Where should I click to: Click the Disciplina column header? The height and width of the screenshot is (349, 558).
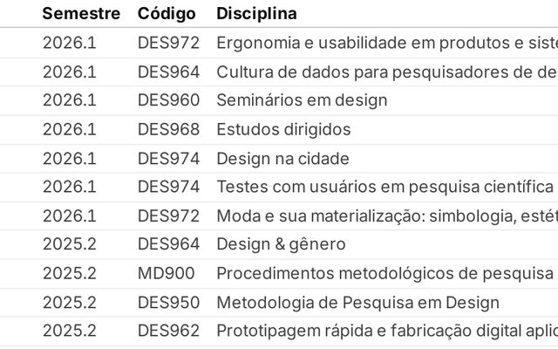pos(256,14)
